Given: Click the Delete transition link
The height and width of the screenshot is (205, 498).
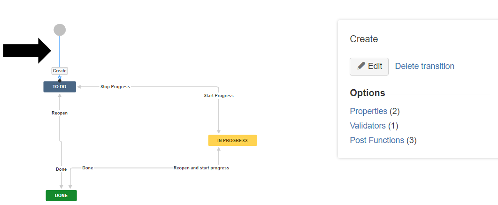Looking at the screenshot, I should [424, 66].
